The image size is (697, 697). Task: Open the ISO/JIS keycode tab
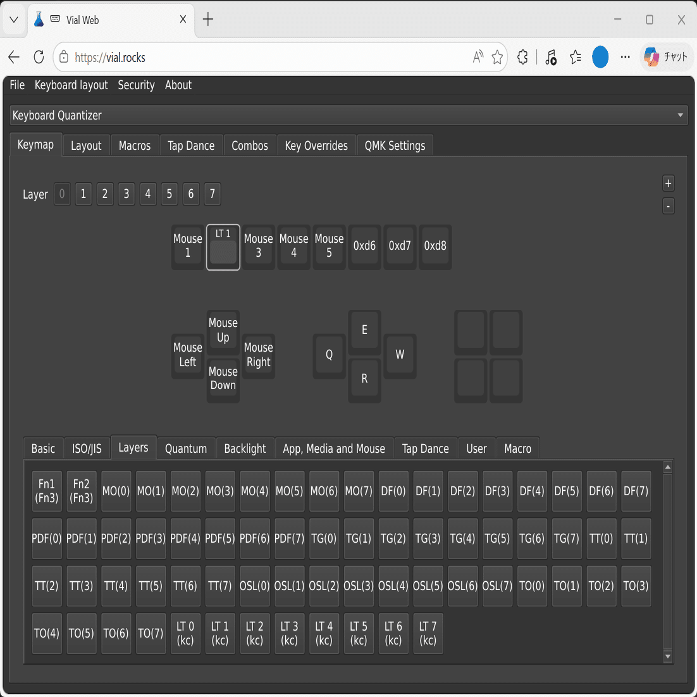point(87,448)
